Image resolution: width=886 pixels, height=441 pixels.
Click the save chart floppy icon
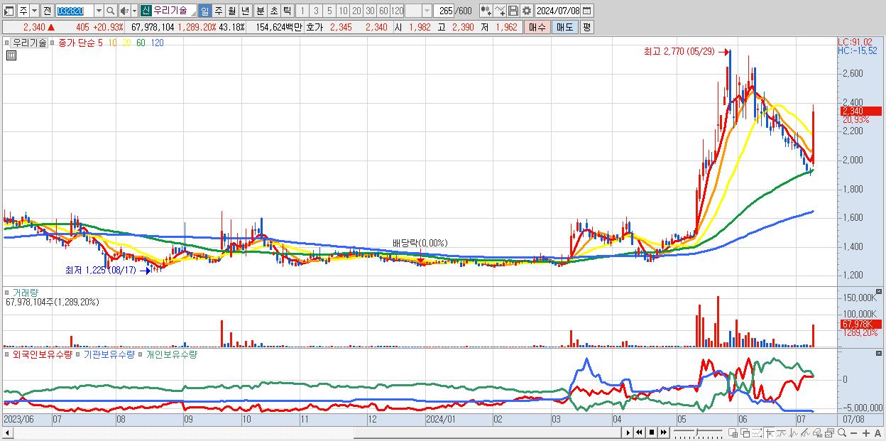(513, 11)
